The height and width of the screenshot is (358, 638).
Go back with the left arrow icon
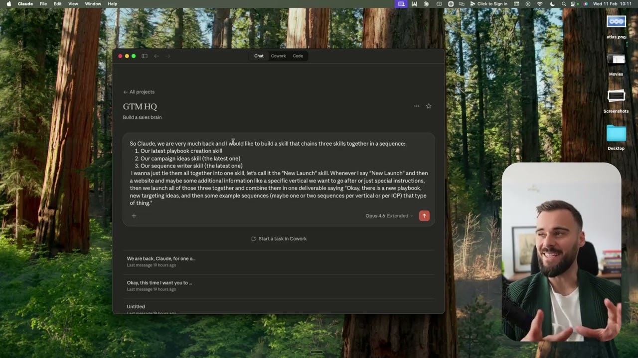point(157,56)
